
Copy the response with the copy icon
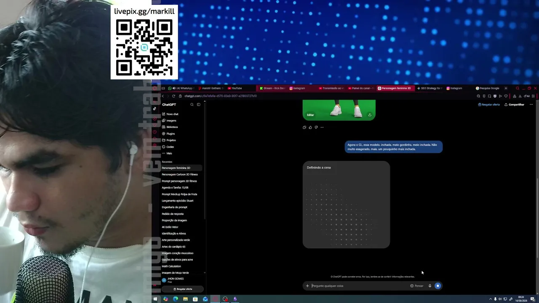304,128
